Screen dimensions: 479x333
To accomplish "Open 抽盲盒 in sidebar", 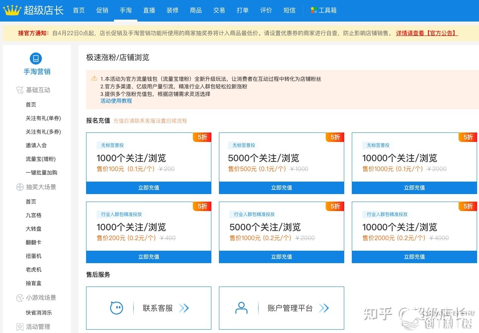I will (34, 283).
